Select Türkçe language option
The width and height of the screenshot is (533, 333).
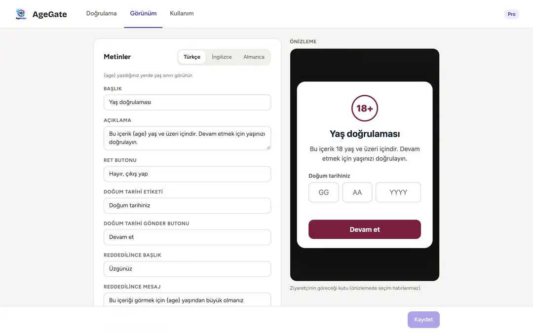tap(191, 57)
